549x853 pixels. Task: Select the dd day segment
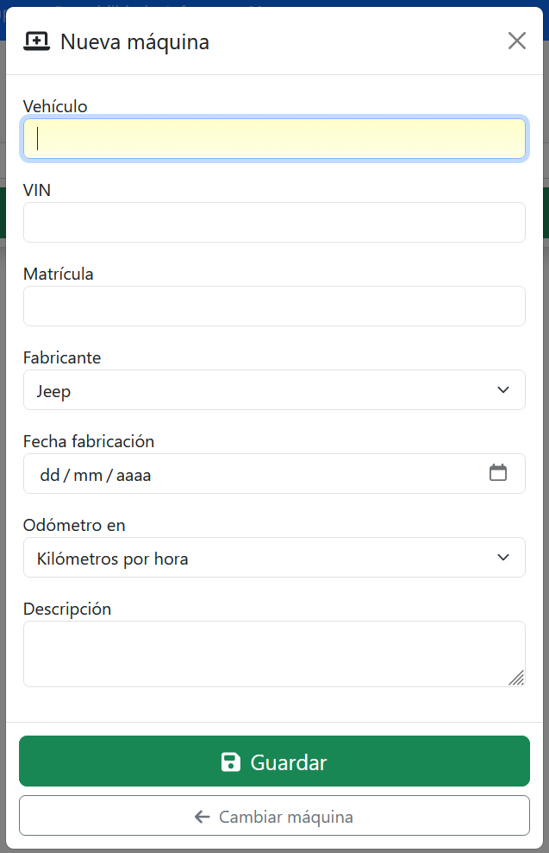pyautogui.click(x=50, y=475)
